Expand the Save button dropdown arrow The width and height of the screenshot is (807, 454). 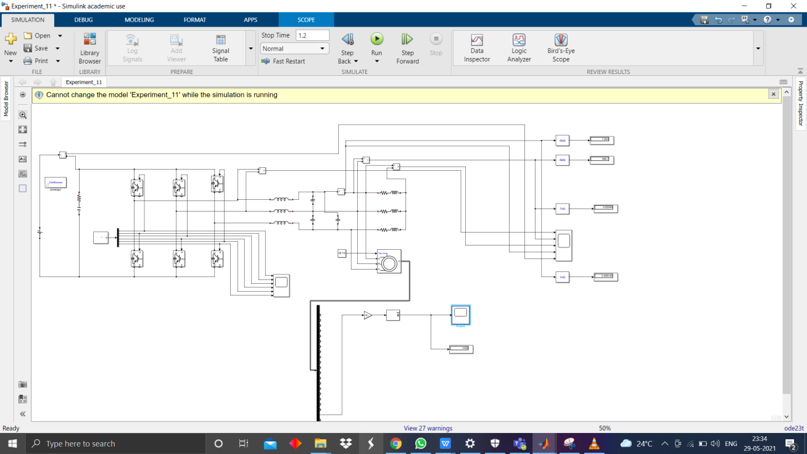58,48
